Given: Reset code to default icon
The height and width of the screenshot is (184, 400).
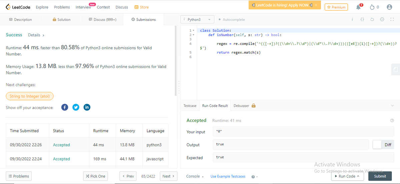Looking at the screenshot, I should (372, 19).
